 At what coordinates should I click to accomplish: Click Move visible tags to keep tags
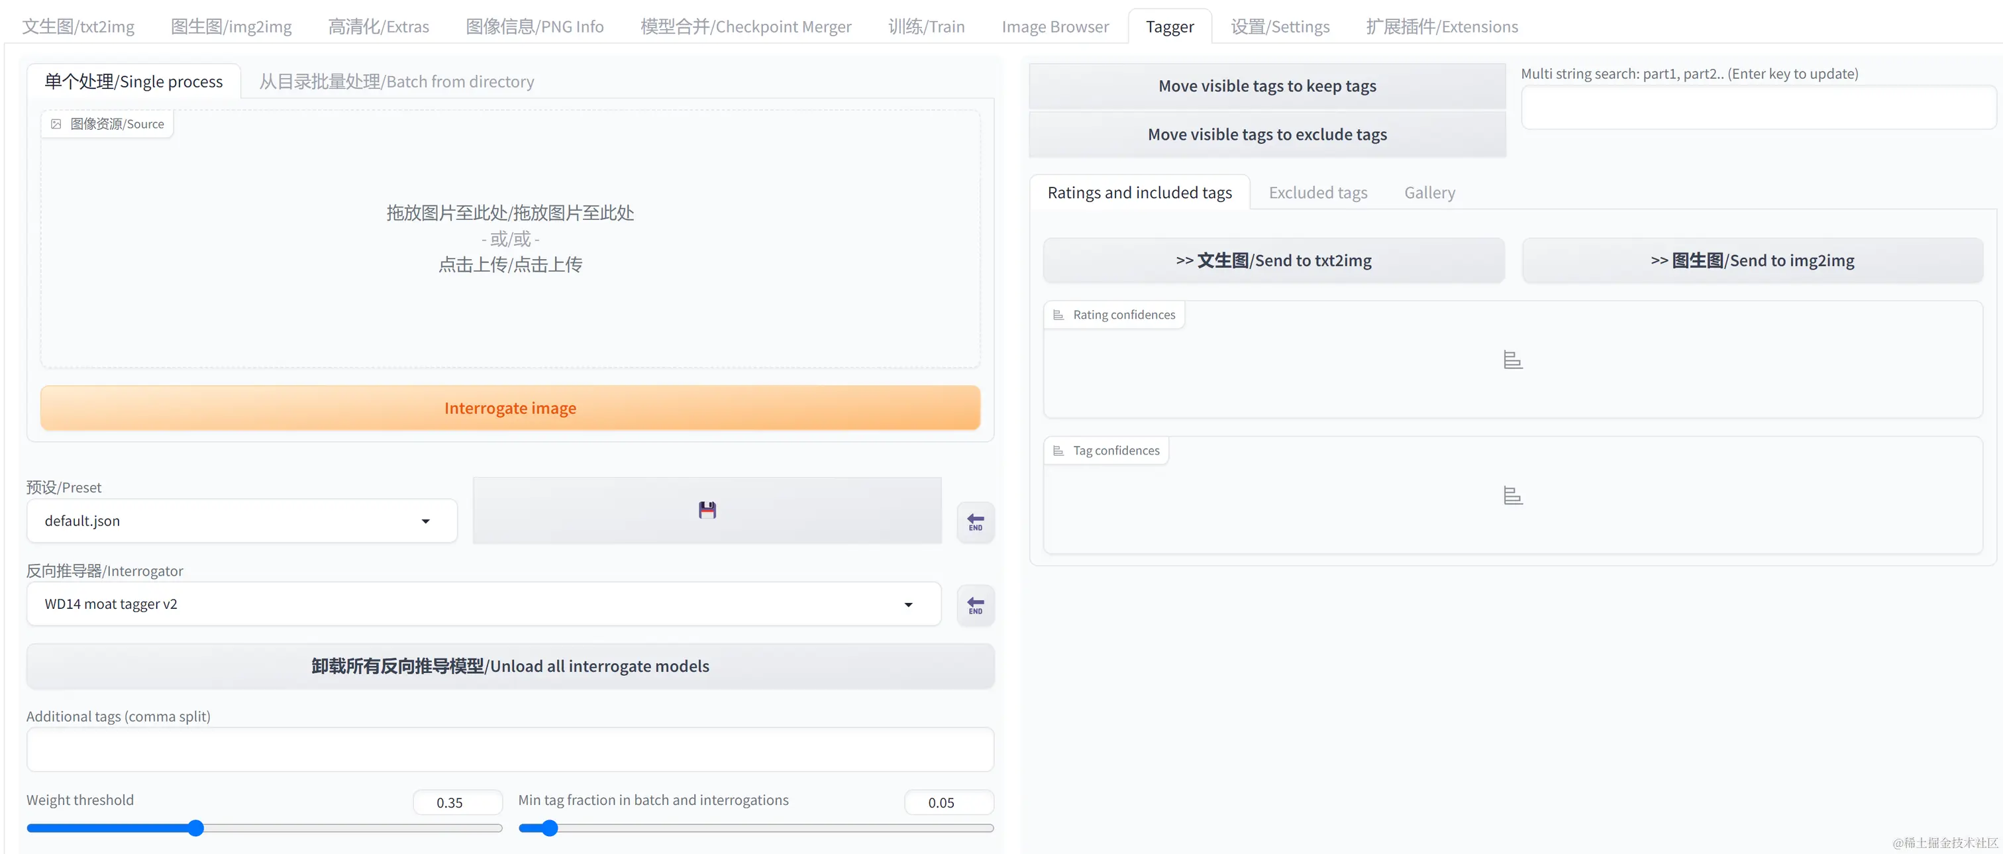tap(1266, 86)
